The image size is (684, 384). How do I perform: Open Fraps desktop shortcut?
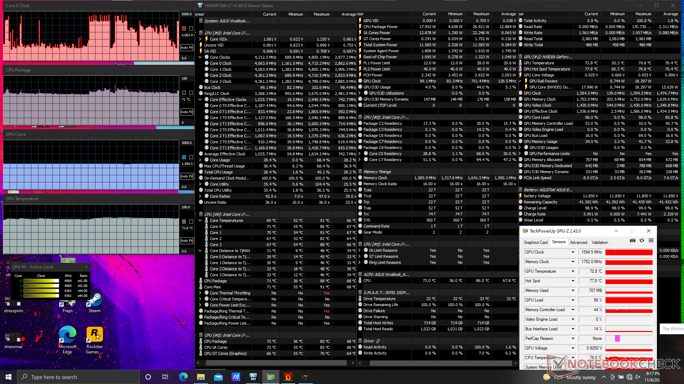67,302
